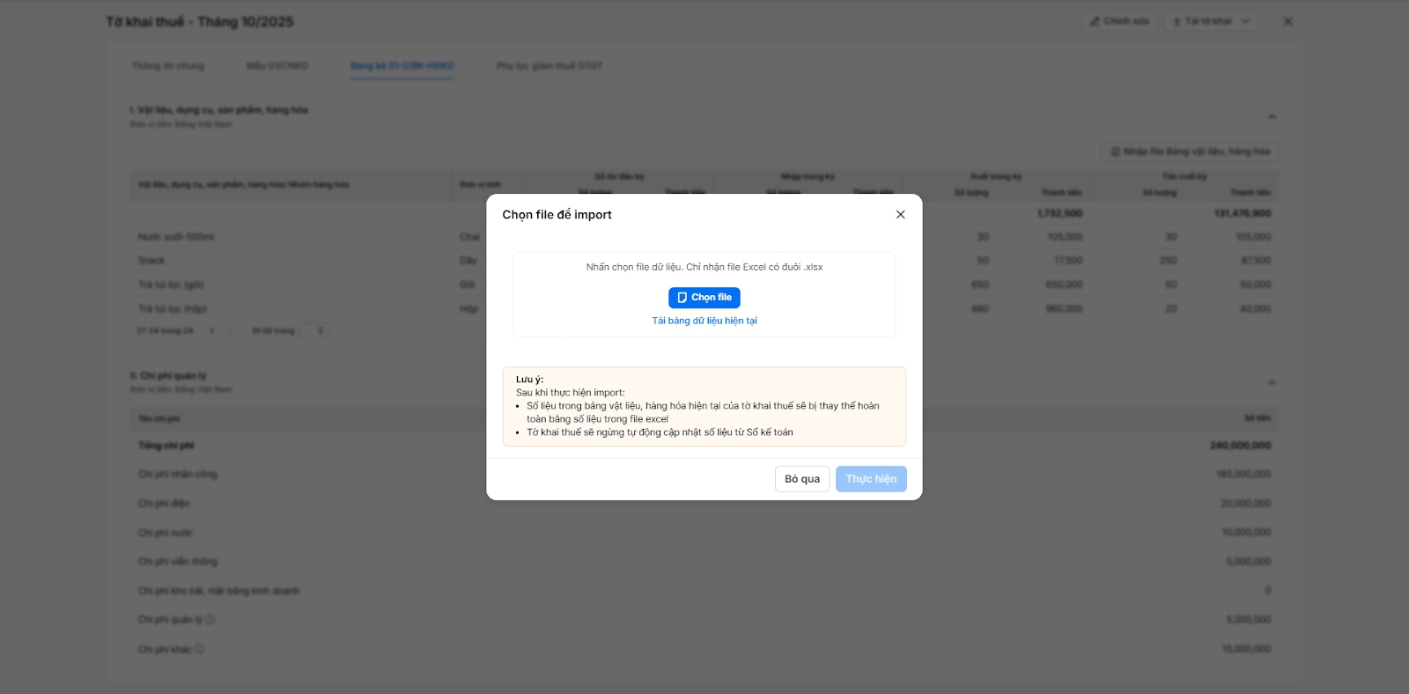Click the info icon beside 'Chi phí quản lý'
The height and width of the screenshot is (694, 1409).
tap(210, 620)
